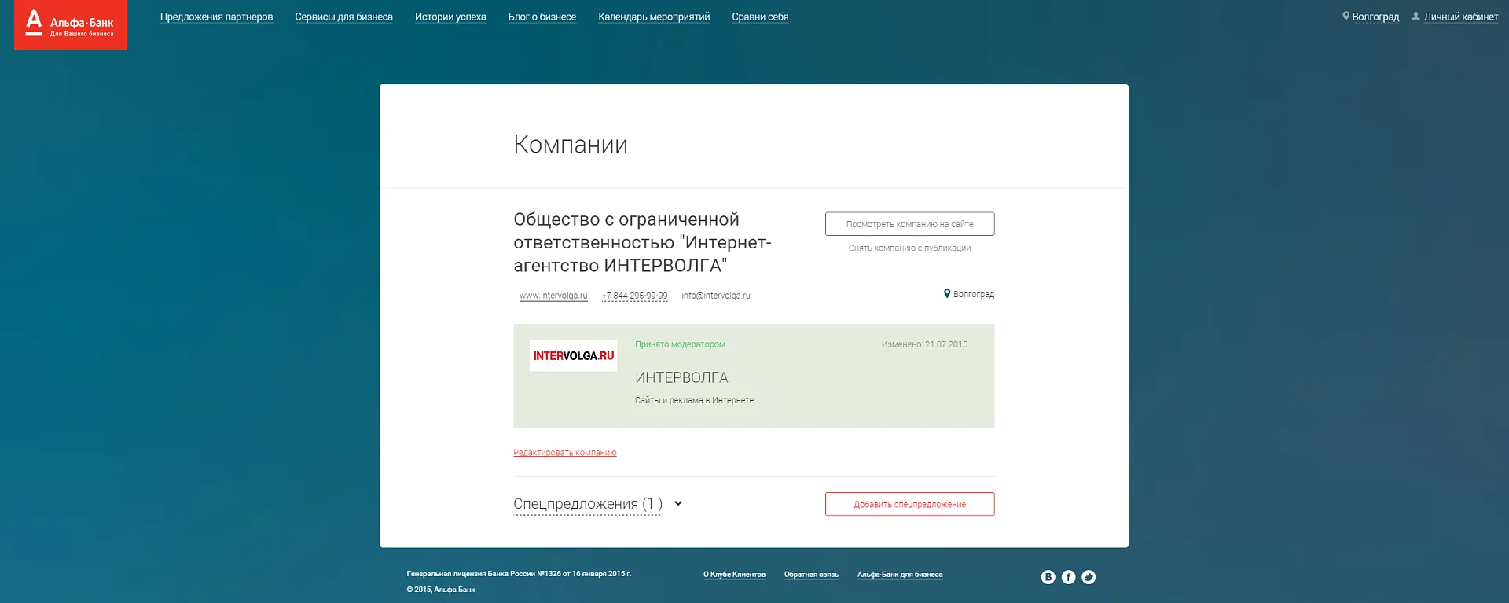
Task: Click Добавить спецпредложение button
Action: coord(909,504)
